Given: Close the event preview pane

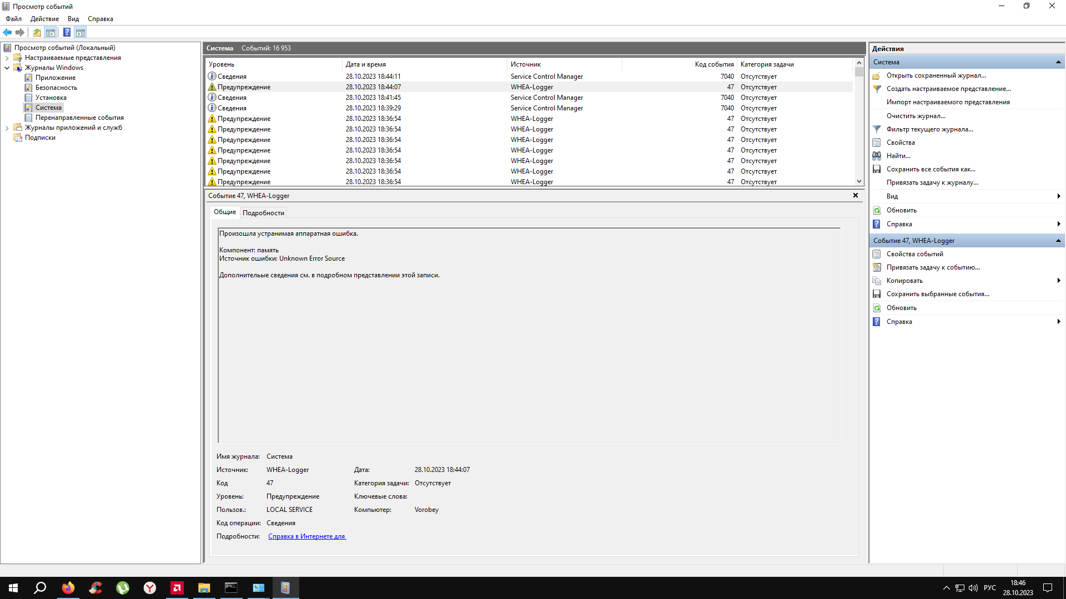Looking at the screenshot, I should 856,195.
